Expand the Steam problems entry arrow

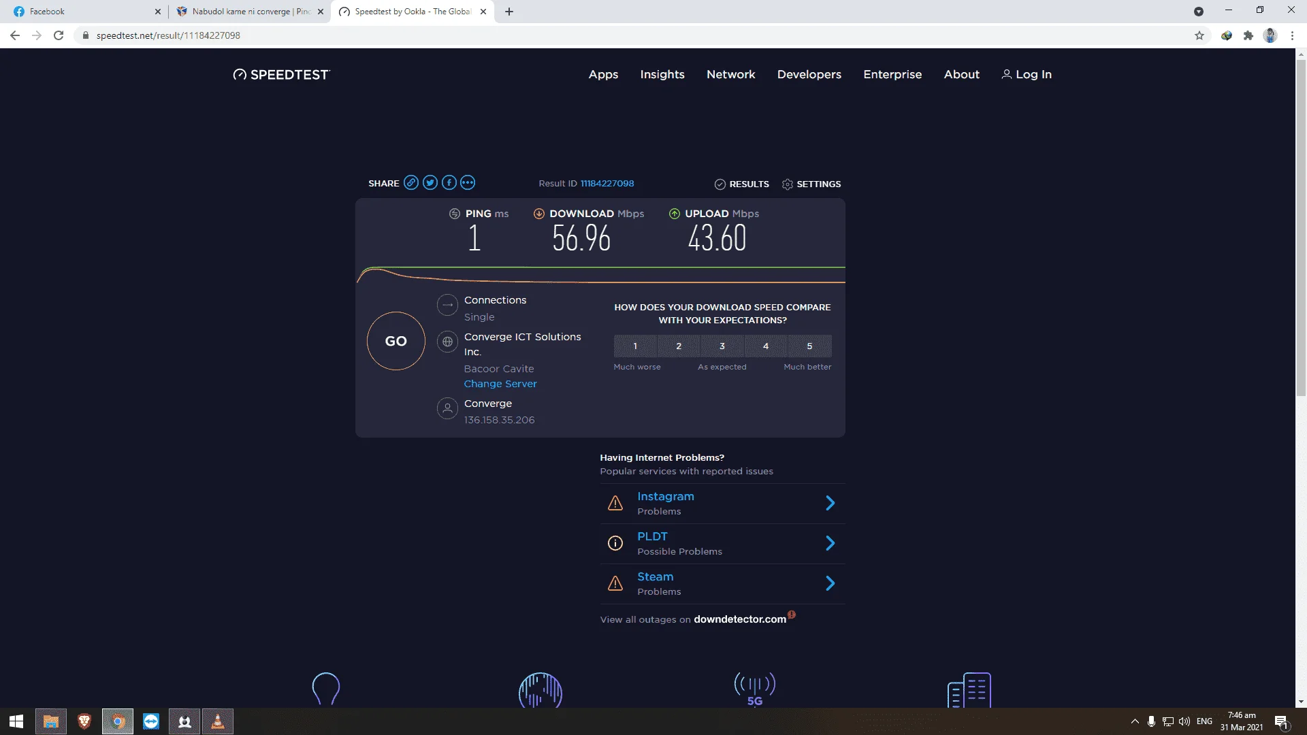coord(830,583)
